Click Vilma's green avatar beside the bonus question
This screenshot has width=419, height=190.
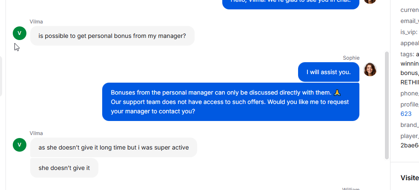point(20,33)
